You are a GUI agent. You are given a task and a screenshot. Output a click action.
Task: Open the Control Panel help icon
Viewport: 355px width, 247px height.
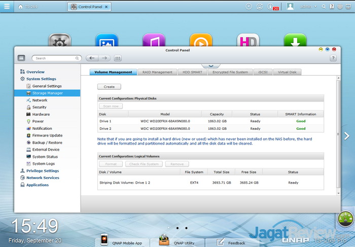pyautogui.click(x=333, y=58)
